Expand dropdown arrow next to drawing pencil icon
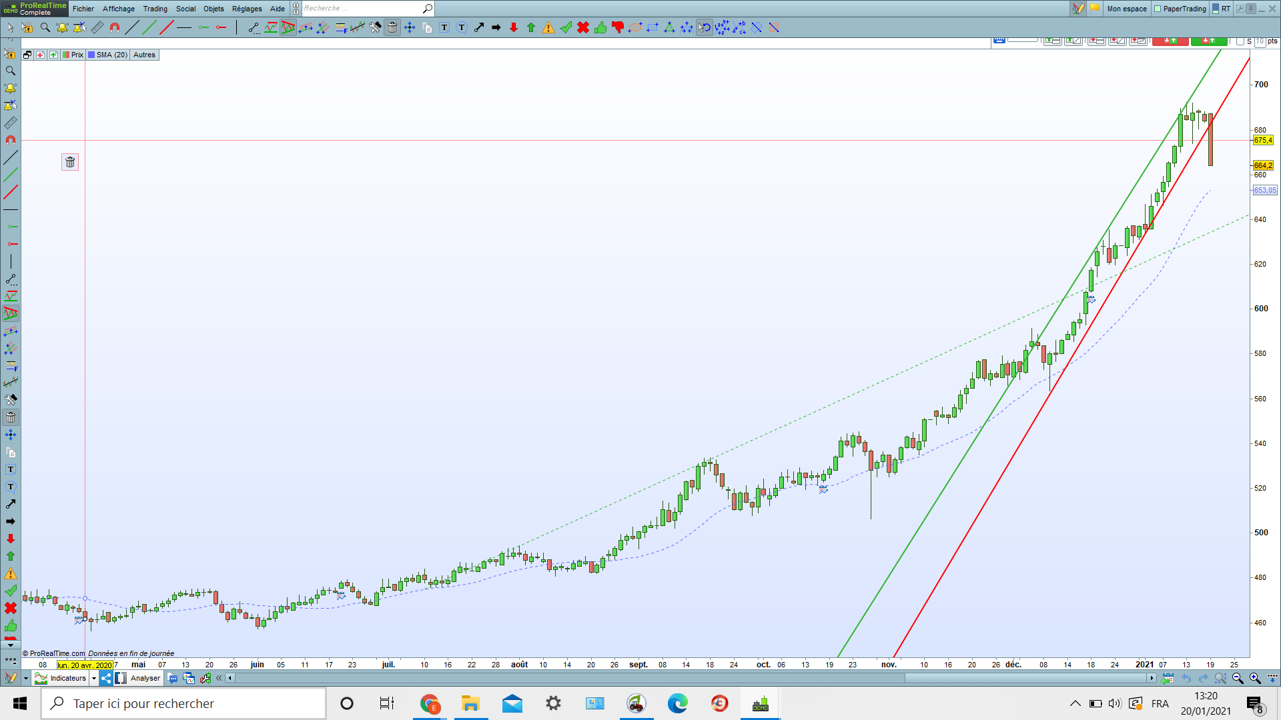The height and width of the screenshot is (720, 1281). tap(25, 678)
